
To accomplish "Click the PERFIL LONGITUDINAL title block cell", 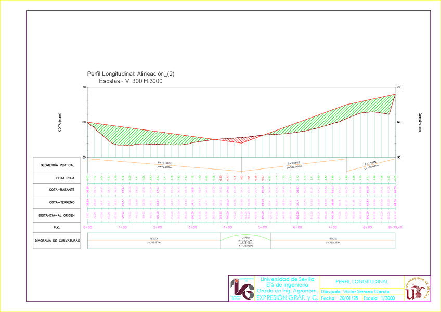I will coord(362,282).
